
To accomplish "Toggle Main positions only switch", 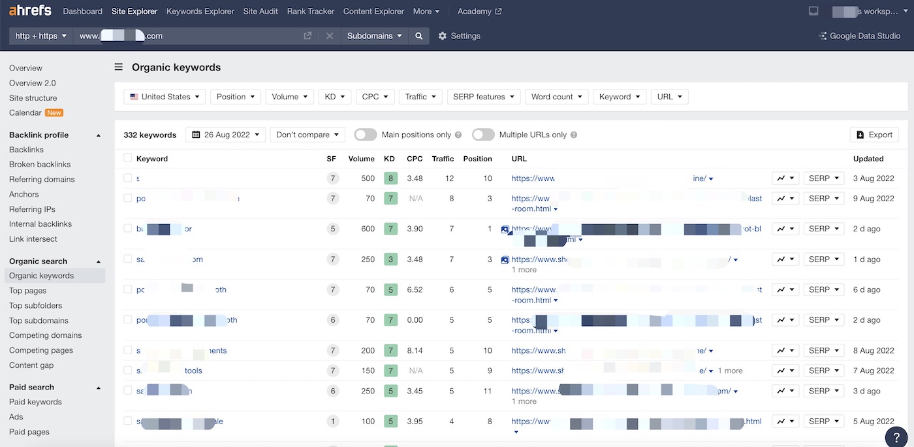I will tap(366, 135).
